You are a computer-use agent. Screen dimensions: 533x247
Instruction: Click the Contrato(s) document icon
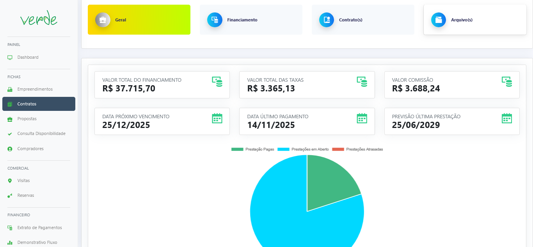pyautogui.click(x=327, y=20)
